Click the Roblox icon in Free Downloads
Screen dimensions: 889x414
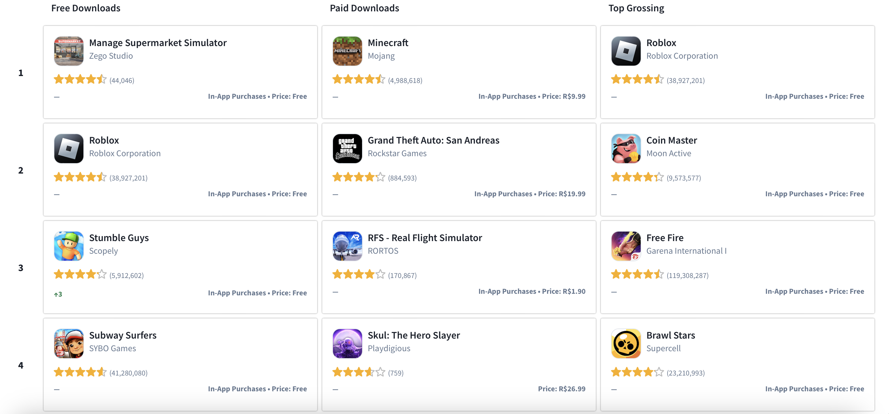click(68, 148)
